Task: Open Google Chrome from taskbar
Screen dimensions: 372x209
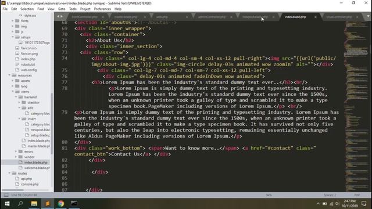Action: [60, 203]
